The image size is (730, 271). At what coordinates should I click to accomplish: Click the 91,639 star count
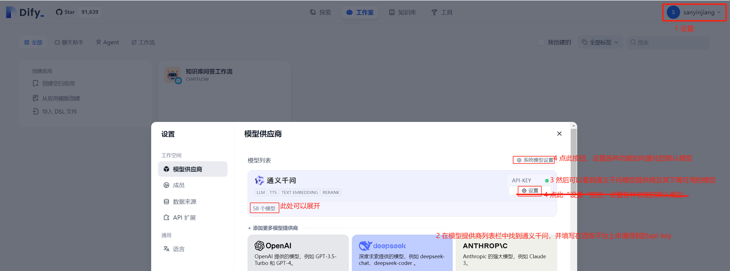[90, 12]
